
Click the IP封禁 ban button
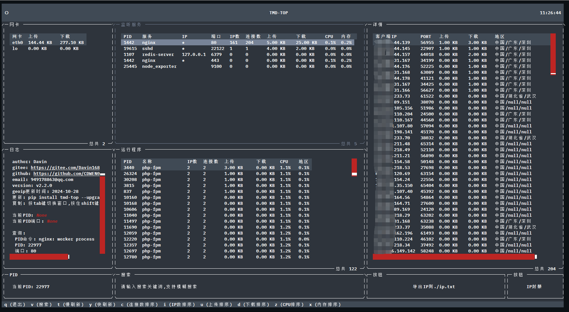534,287
